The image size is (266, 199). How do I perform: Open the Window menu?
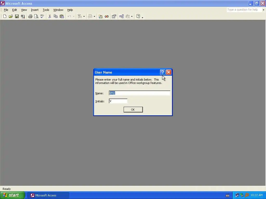(58, 10)
